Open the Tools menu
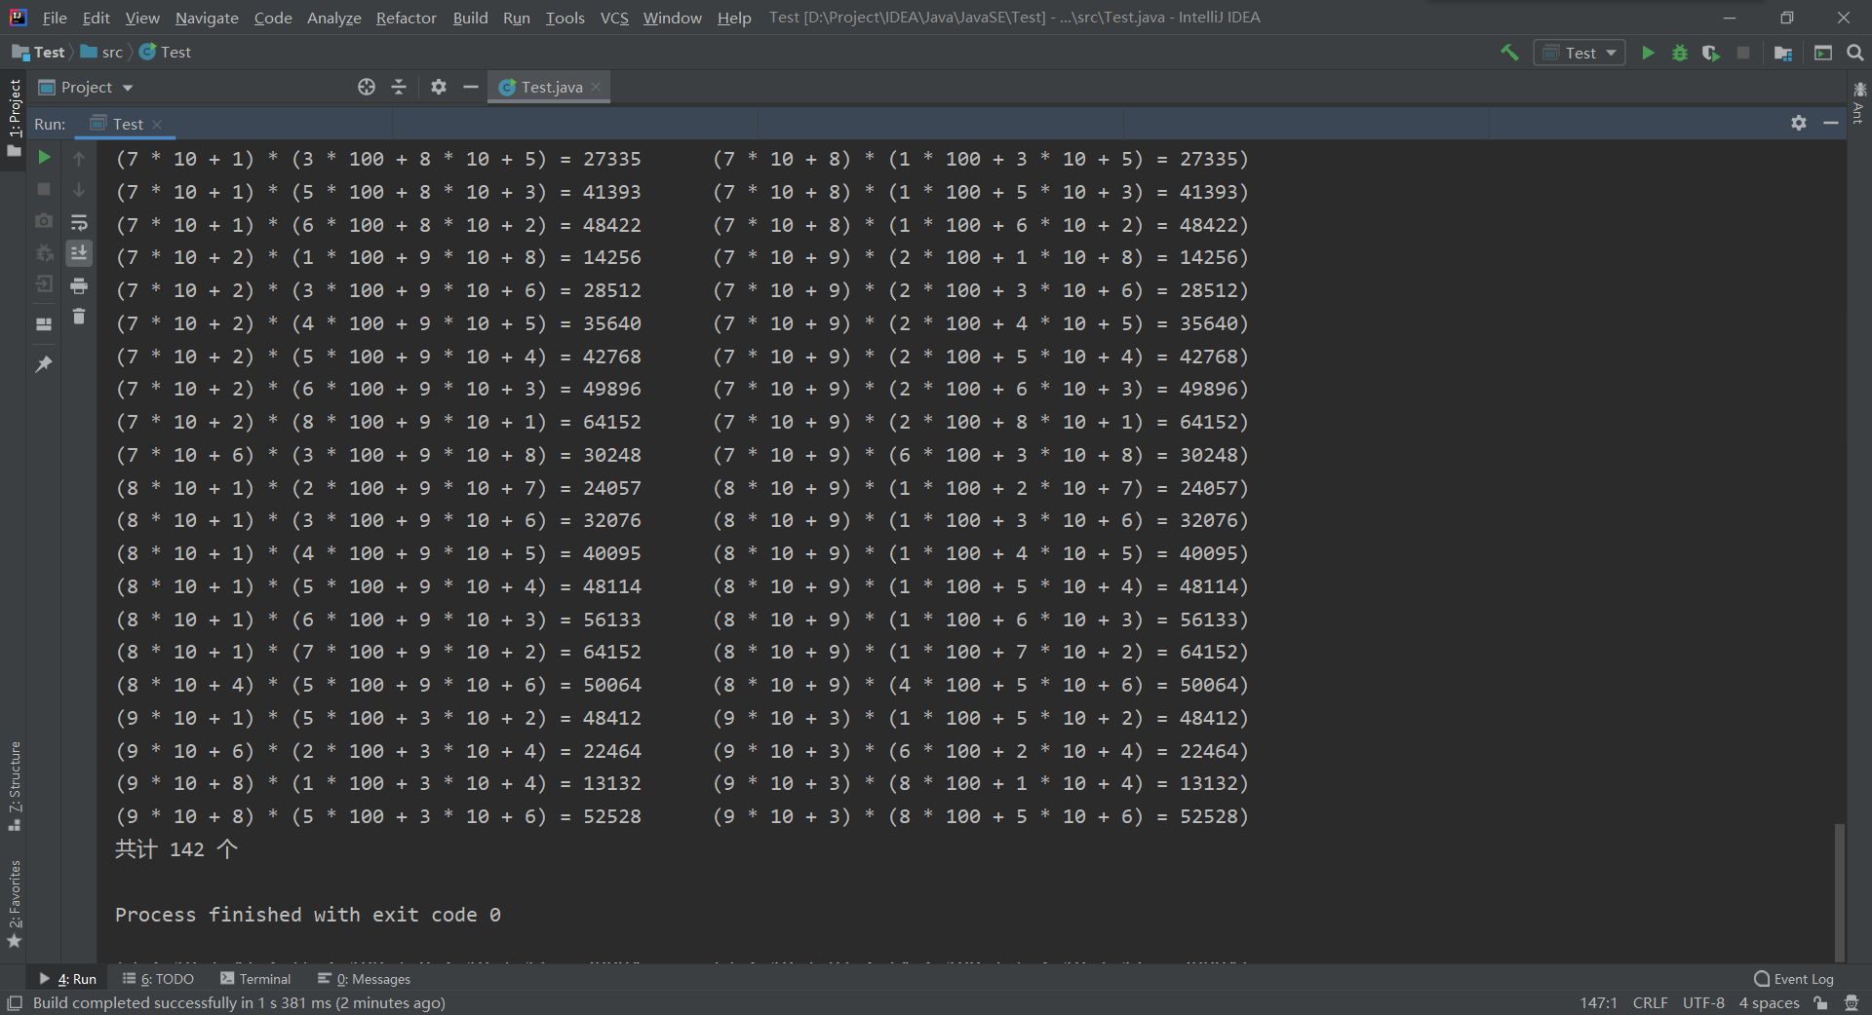 565,18
